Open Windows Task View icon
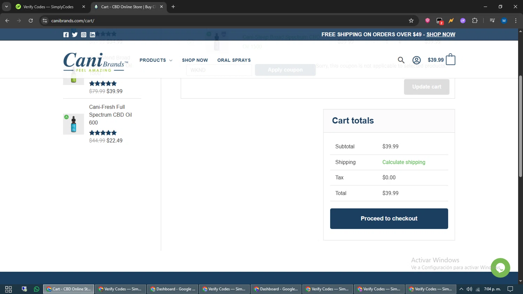The height and width of the screenshot is (294, 523). pyautogui.click(x=8, y=289)
